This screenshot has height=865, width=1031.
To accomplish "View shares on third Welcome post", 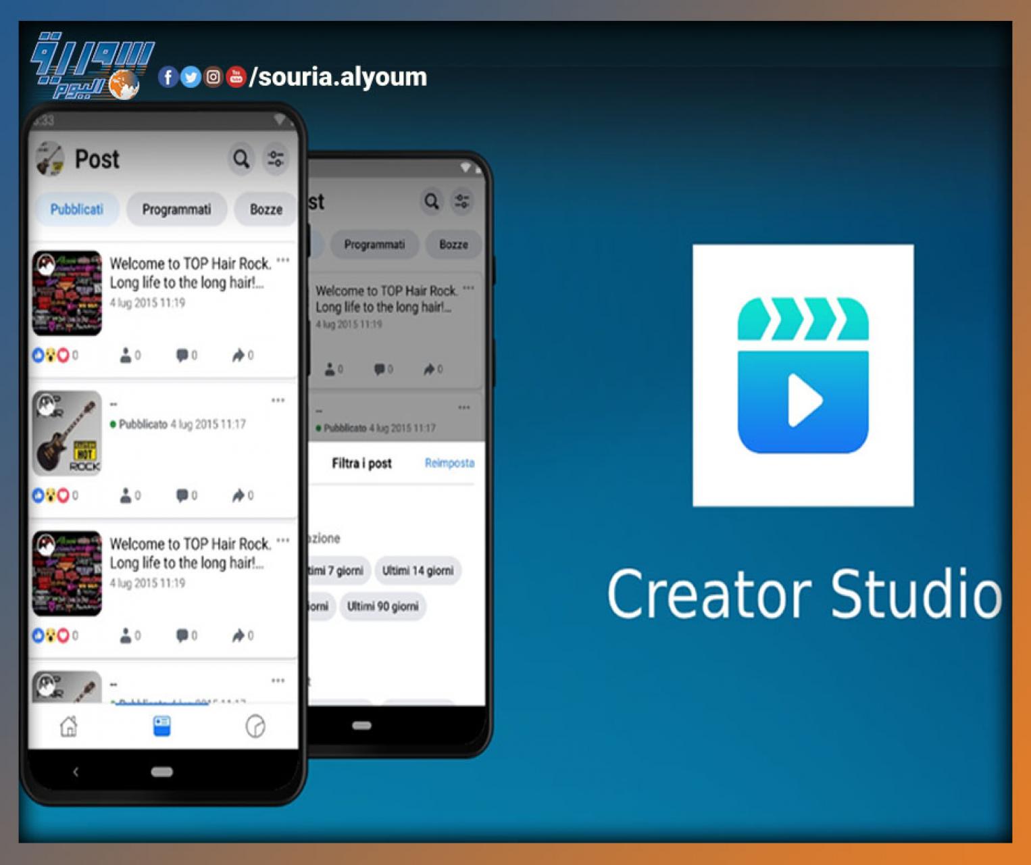I will coord(243,635).
